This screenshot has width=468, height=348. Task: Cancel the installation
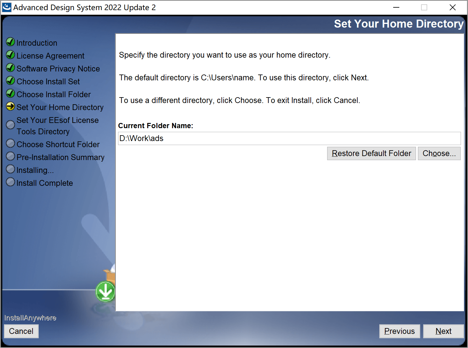click(21, 331)
